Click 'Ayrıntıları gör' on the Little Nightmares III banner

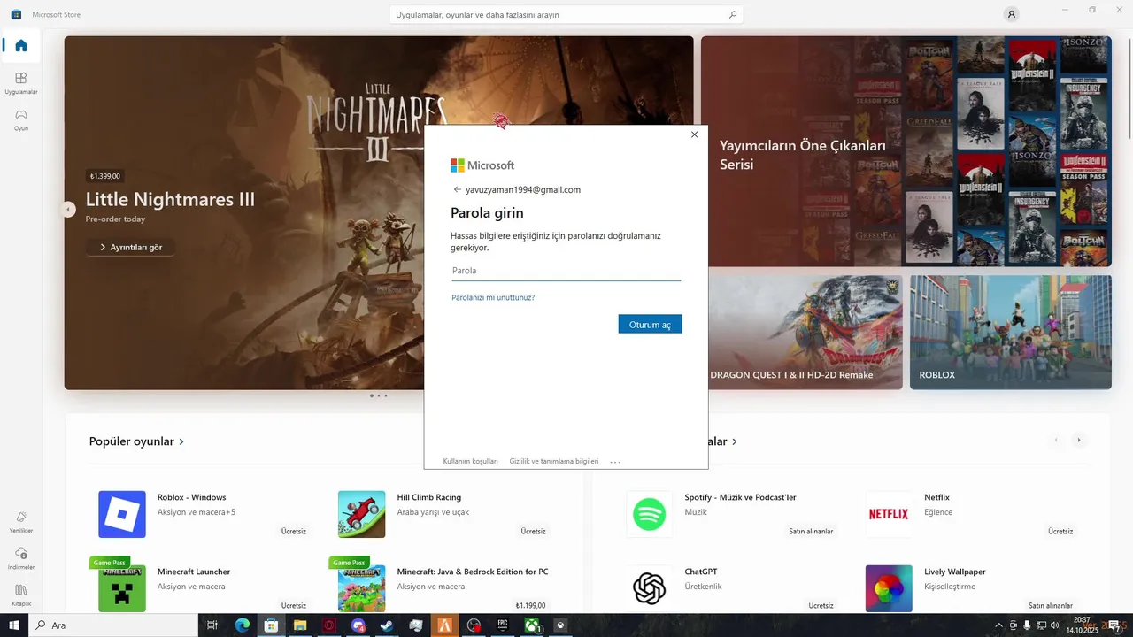coord(130,247)
